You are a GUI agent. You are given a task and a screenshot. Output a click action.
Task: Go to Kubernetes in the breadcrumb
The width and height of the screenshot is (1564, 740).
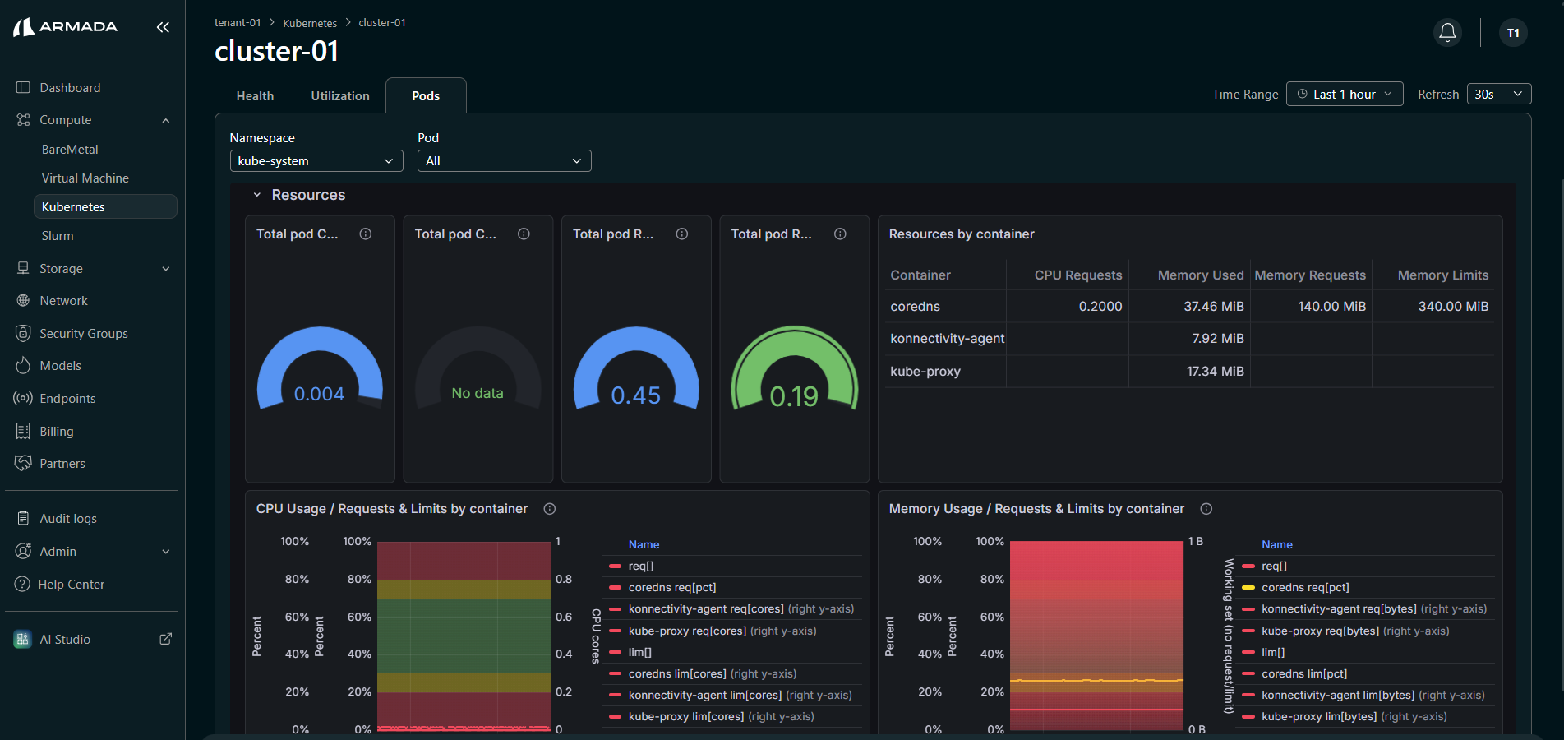[x=310, y=23]
